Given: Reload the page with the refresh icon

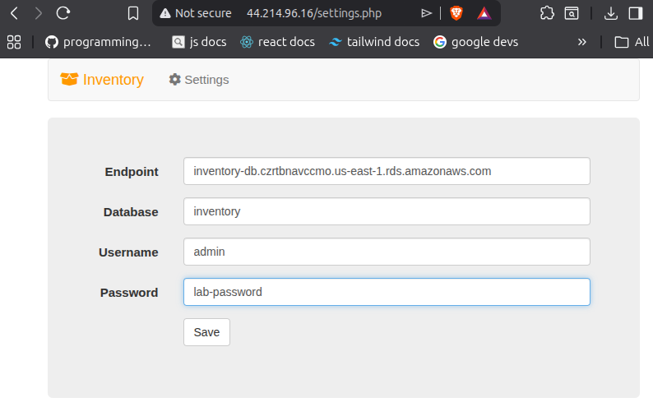Looking at the screenshot, I should click(63, 13).
